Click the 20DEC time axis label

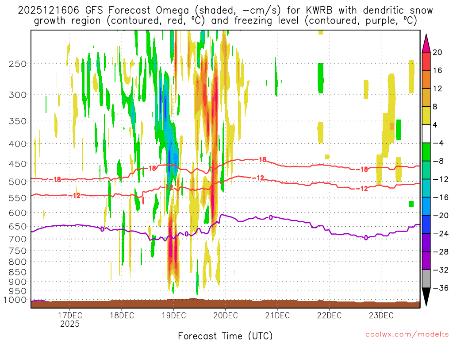(225, 315)
